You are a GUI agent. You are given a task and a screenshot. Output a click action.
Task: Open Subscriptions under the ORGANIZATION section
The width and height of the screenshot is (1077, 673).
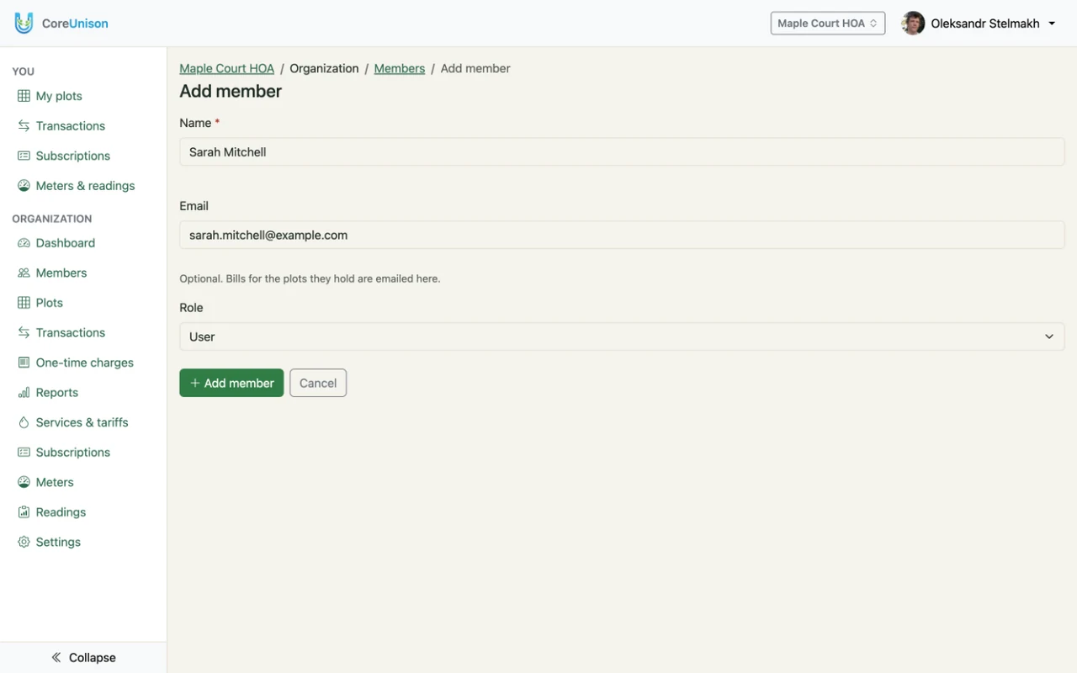[64, 453]
